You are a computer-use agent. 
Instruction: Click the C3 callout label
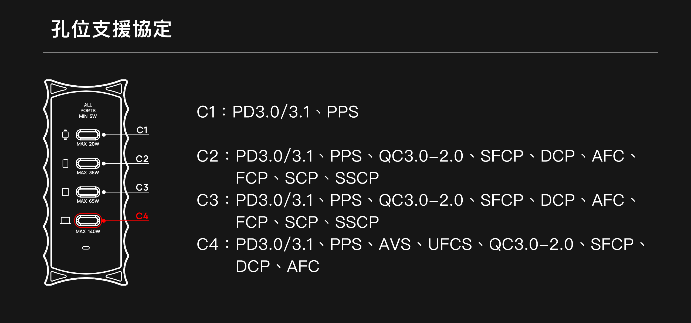click(142, 187)
